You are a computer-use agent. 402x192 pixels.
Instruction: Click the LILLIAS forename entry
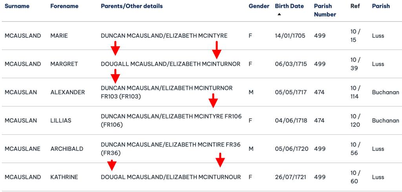pos(61,121)
